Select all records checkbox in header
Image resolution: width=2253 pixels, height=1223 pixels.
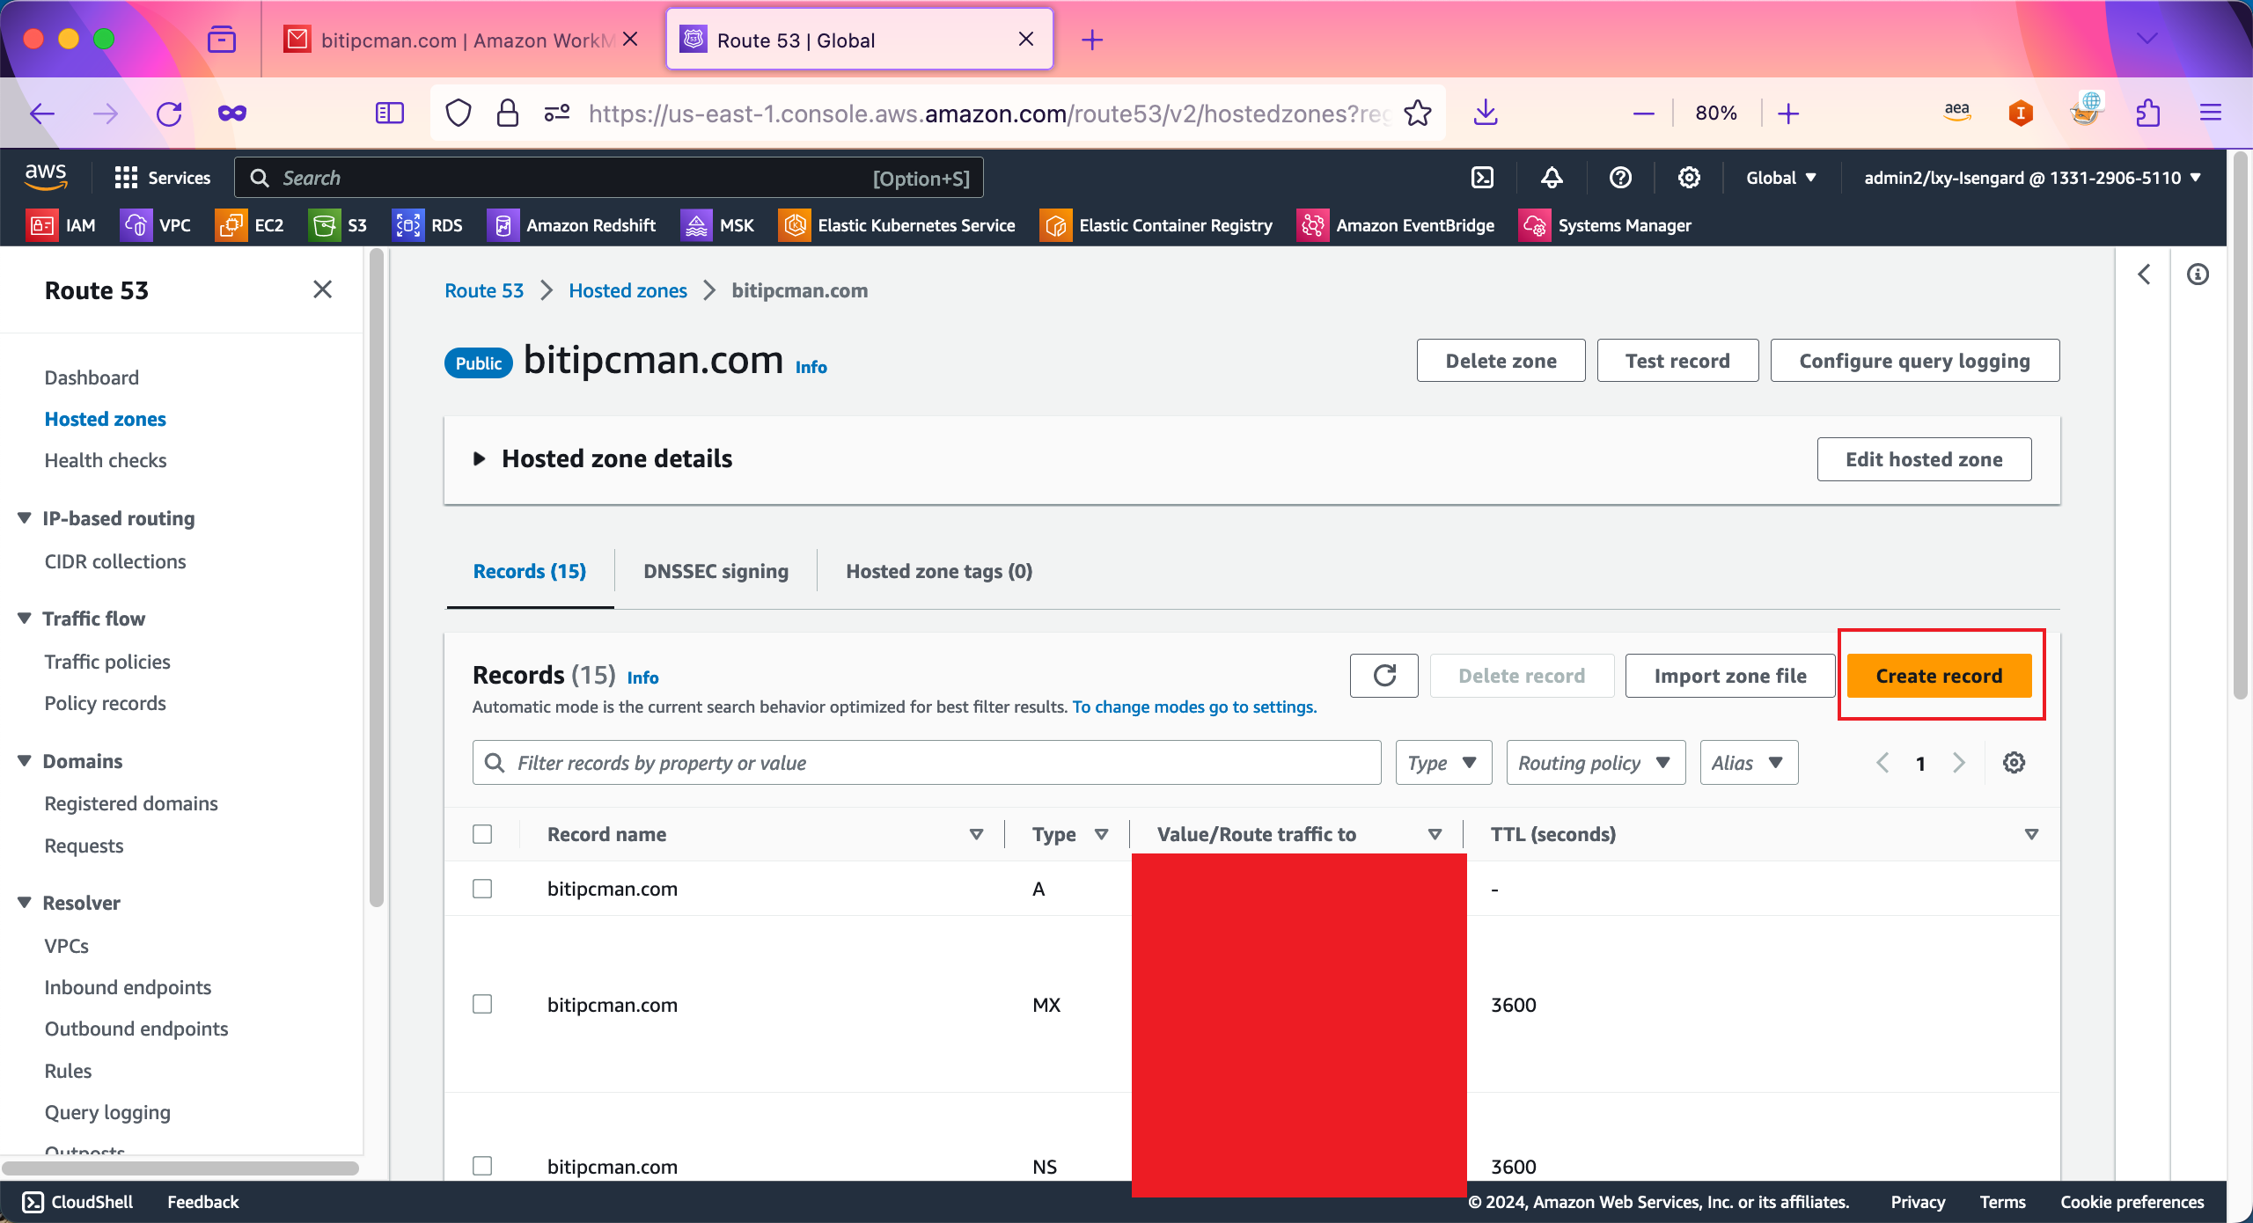coord(482,834)
